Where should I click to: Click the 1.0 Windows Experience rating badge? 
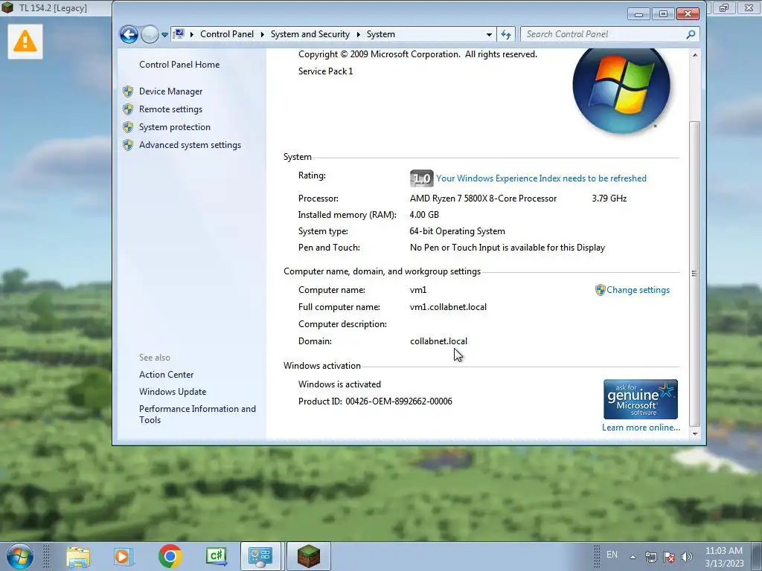point(421,178)
